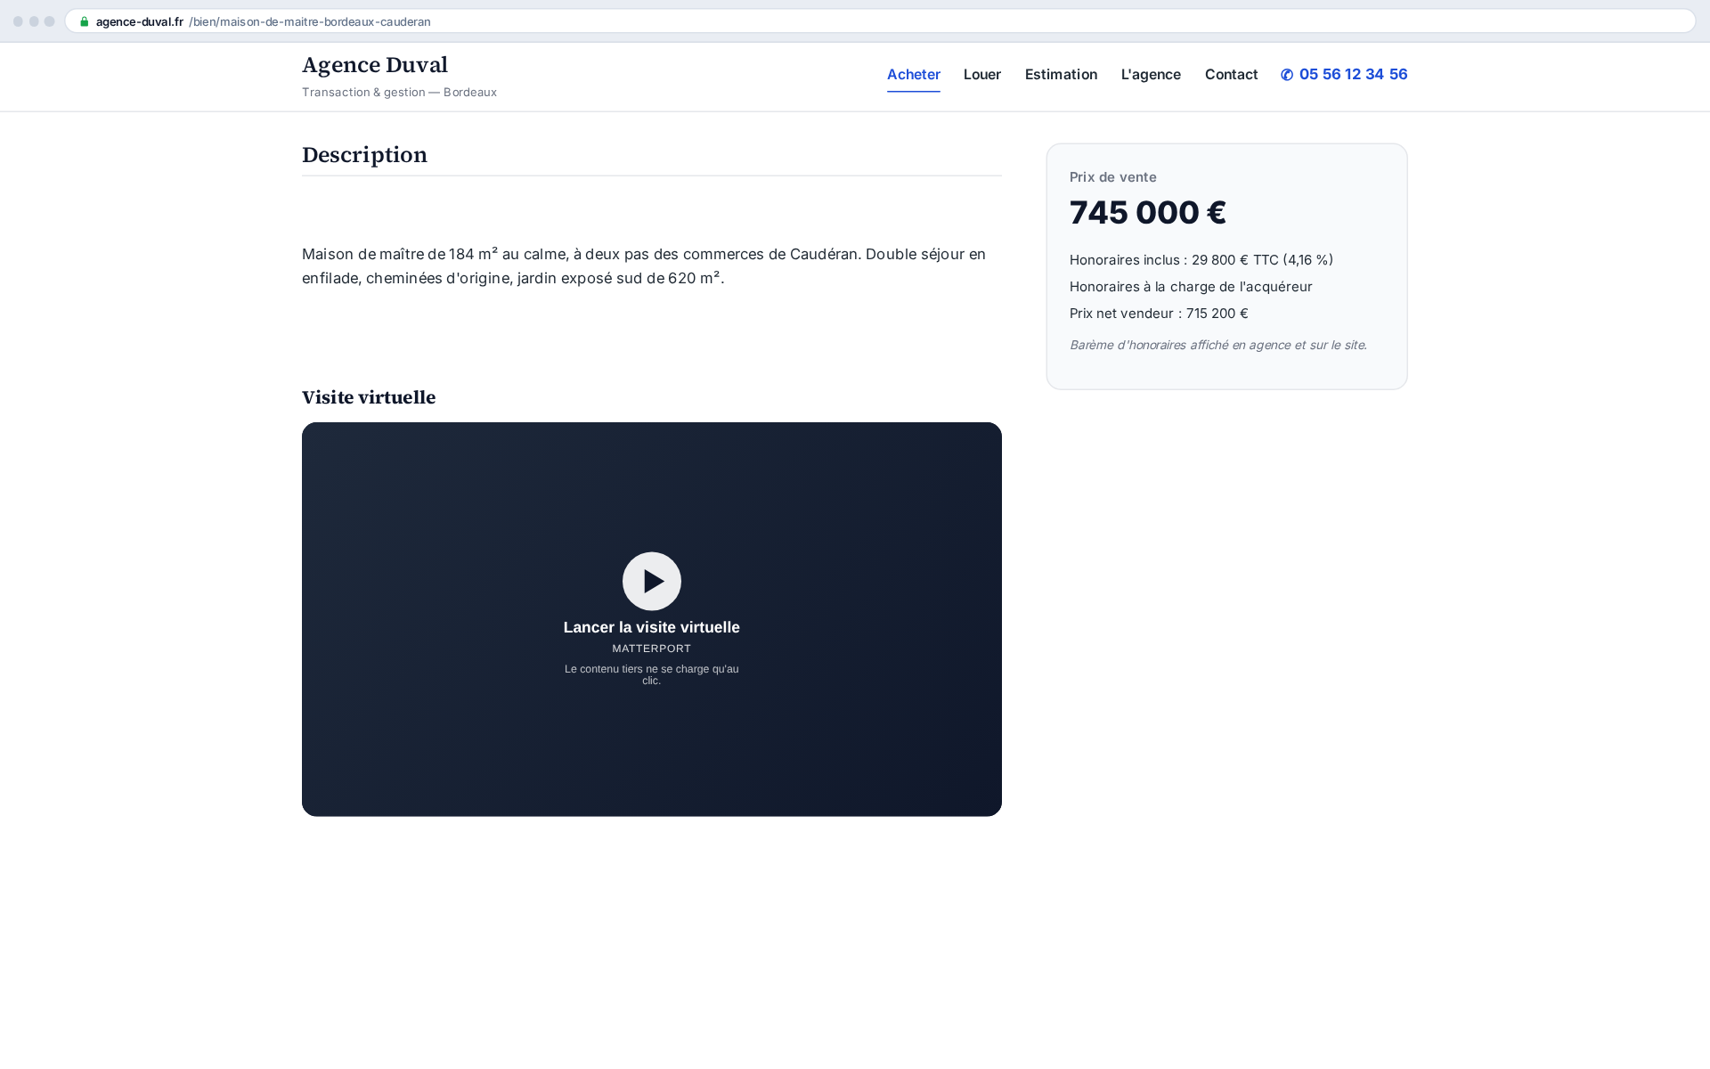Go to the Louer section
Viewport: 1710px width, 1069px height.
982,75
